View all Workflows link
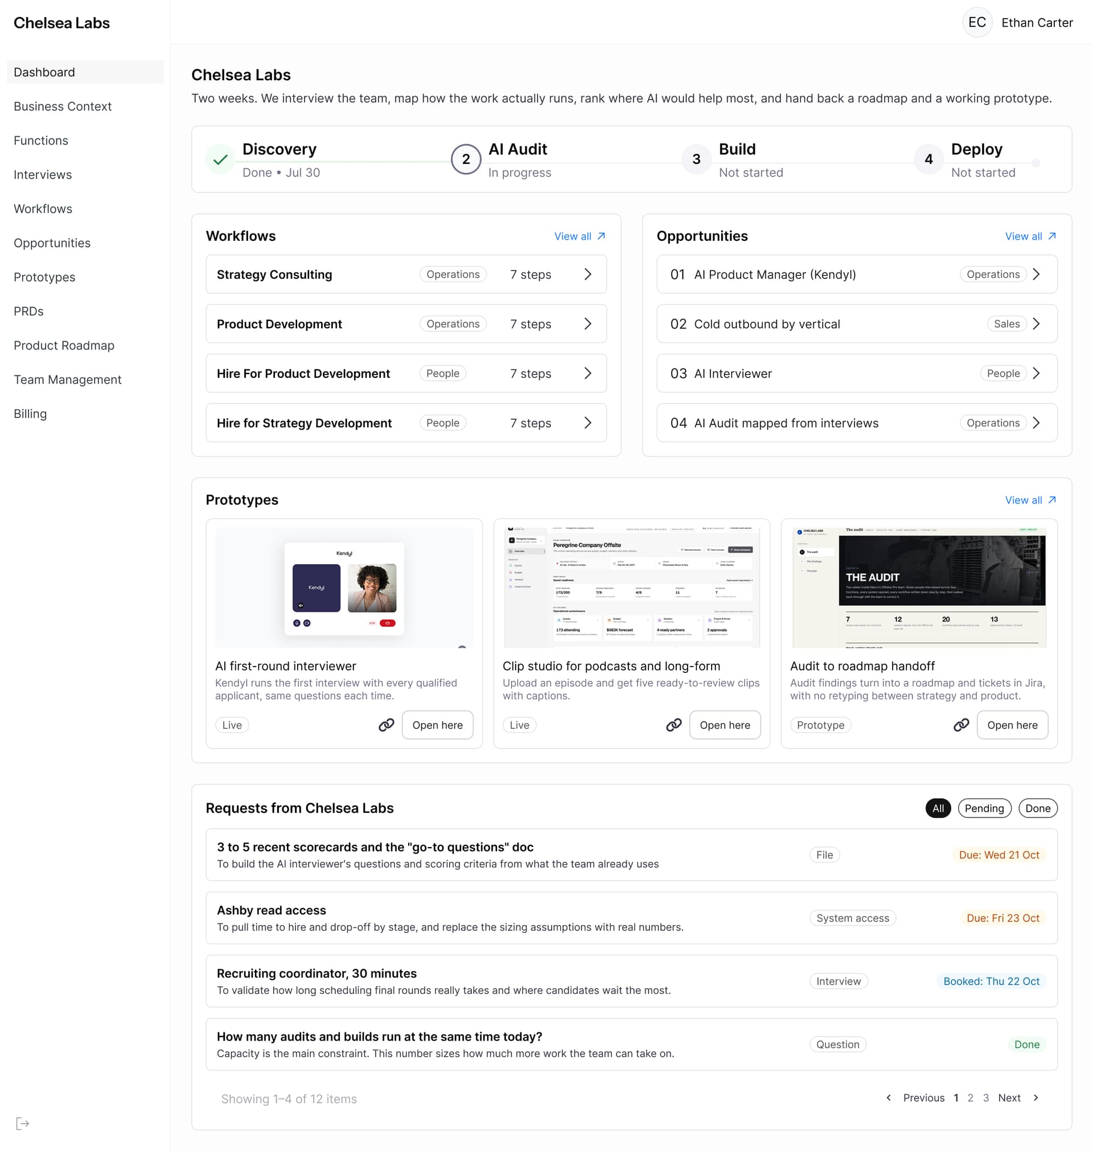The width and height of the screenshot is (1093, 1151). pyautogui.click(x=580, y=236)
